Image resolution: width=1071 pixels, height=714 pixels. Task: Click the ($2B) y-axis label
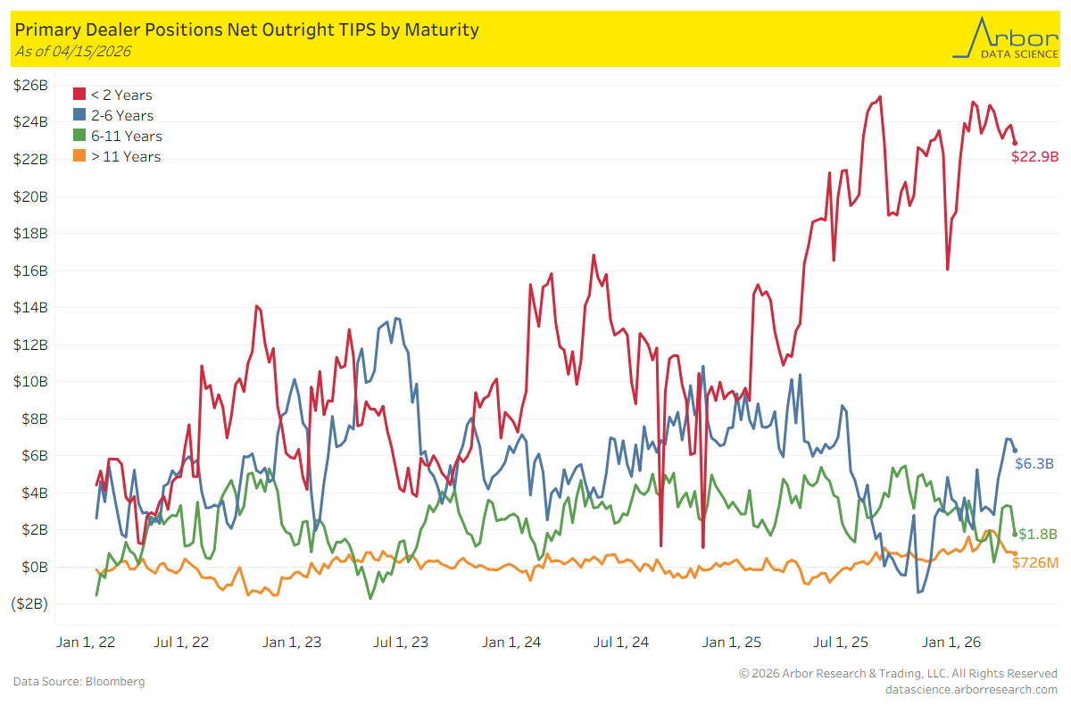coord(30,603)
